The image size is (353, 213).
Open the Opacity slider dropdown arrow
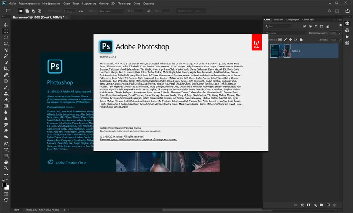[339, 33]
